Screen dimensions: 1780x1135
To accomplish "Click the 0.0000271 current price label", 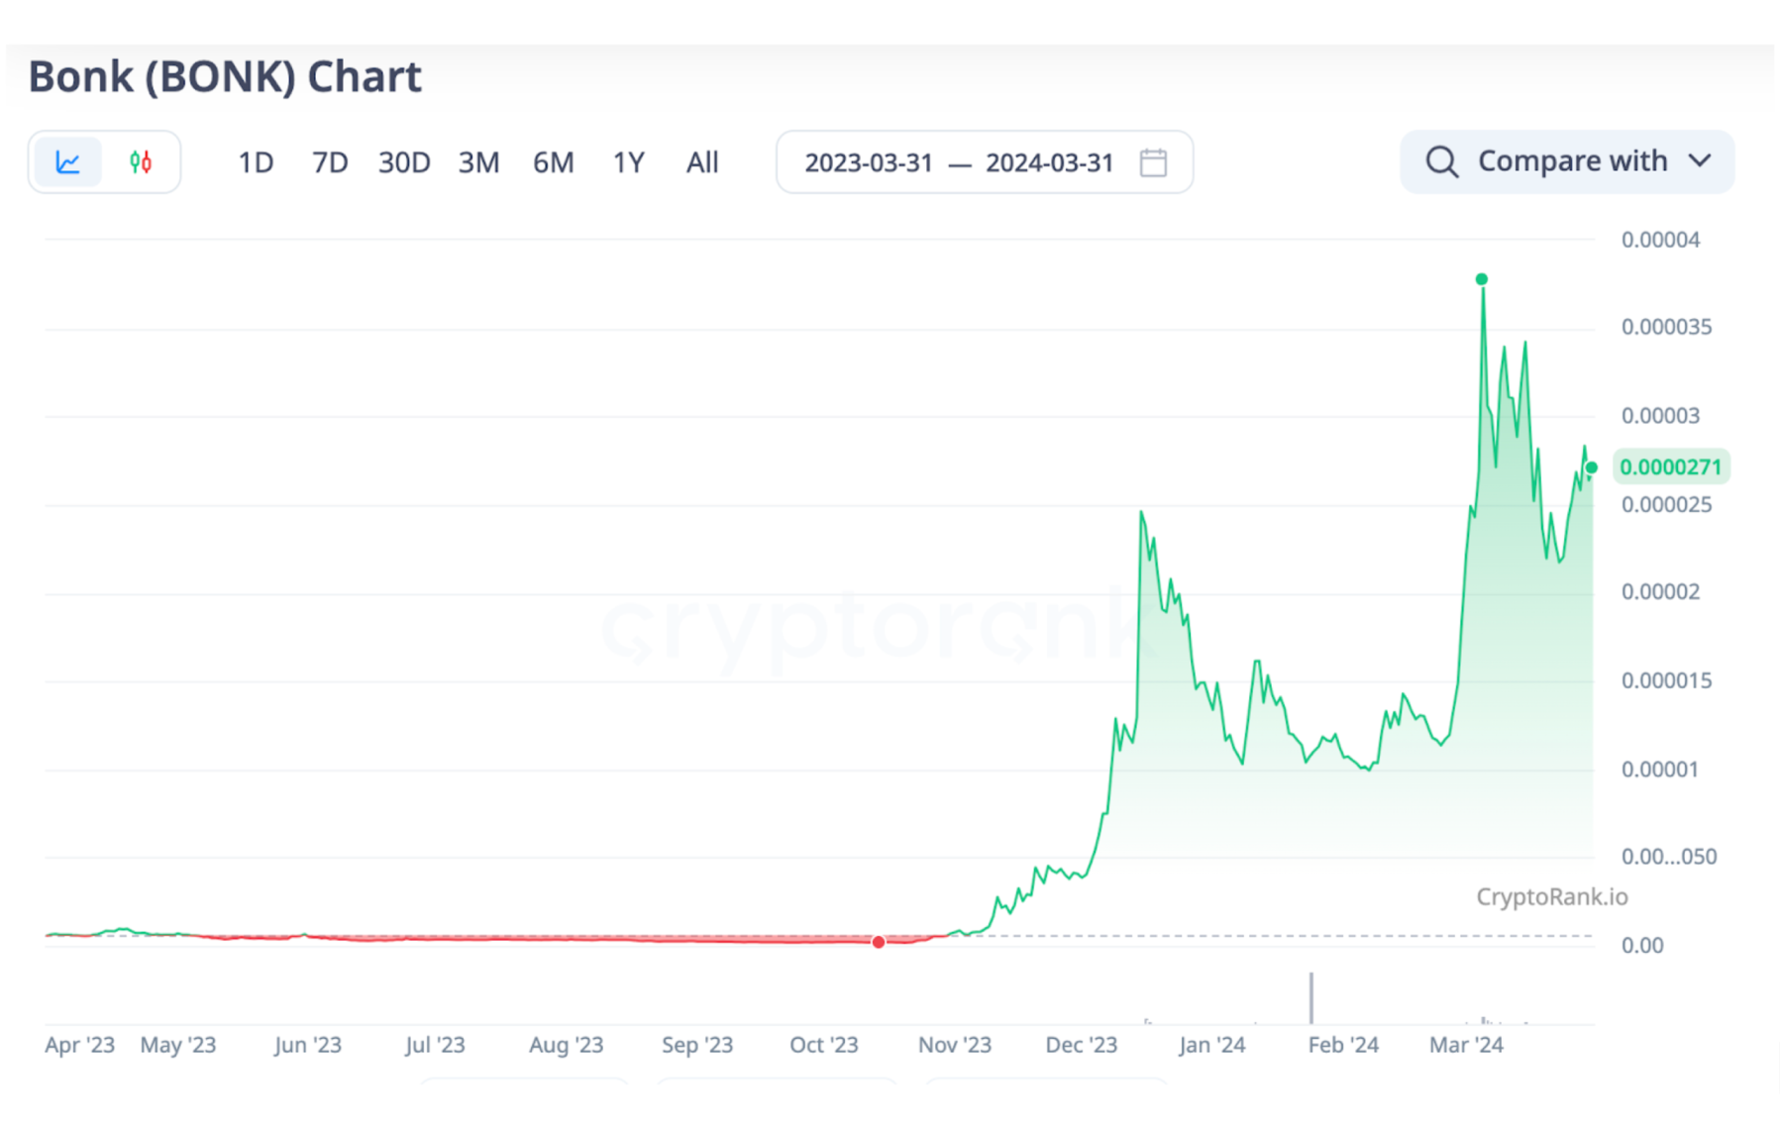I will pos(1671,467).
